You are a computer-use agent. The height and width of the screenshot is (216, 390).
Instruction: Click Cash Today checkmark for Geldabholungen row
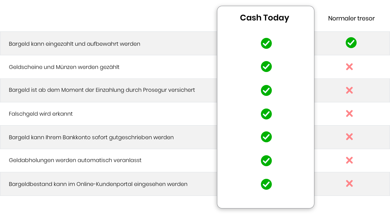click(266, 160)
